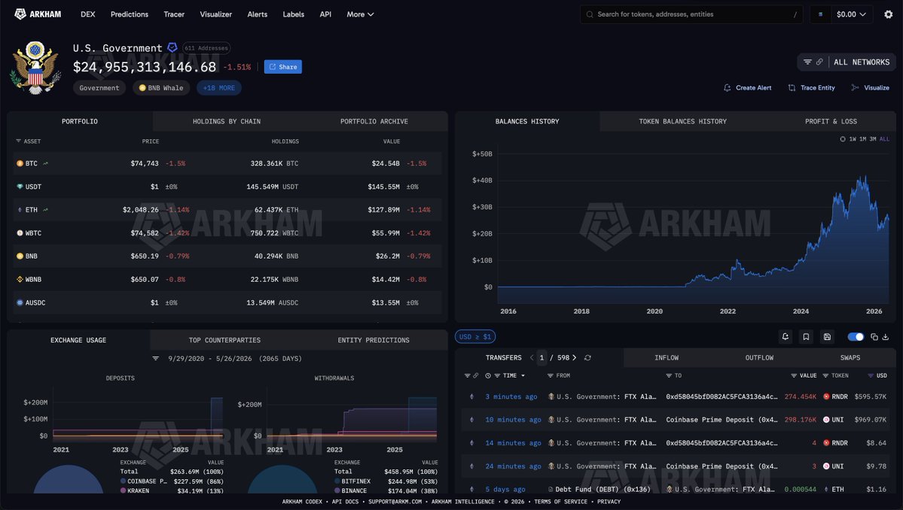The width and height of the screenshot is (903, 510).
Task: Expand the +18 MORE tags
Action: pyautogui.click(x=219, y=88)
